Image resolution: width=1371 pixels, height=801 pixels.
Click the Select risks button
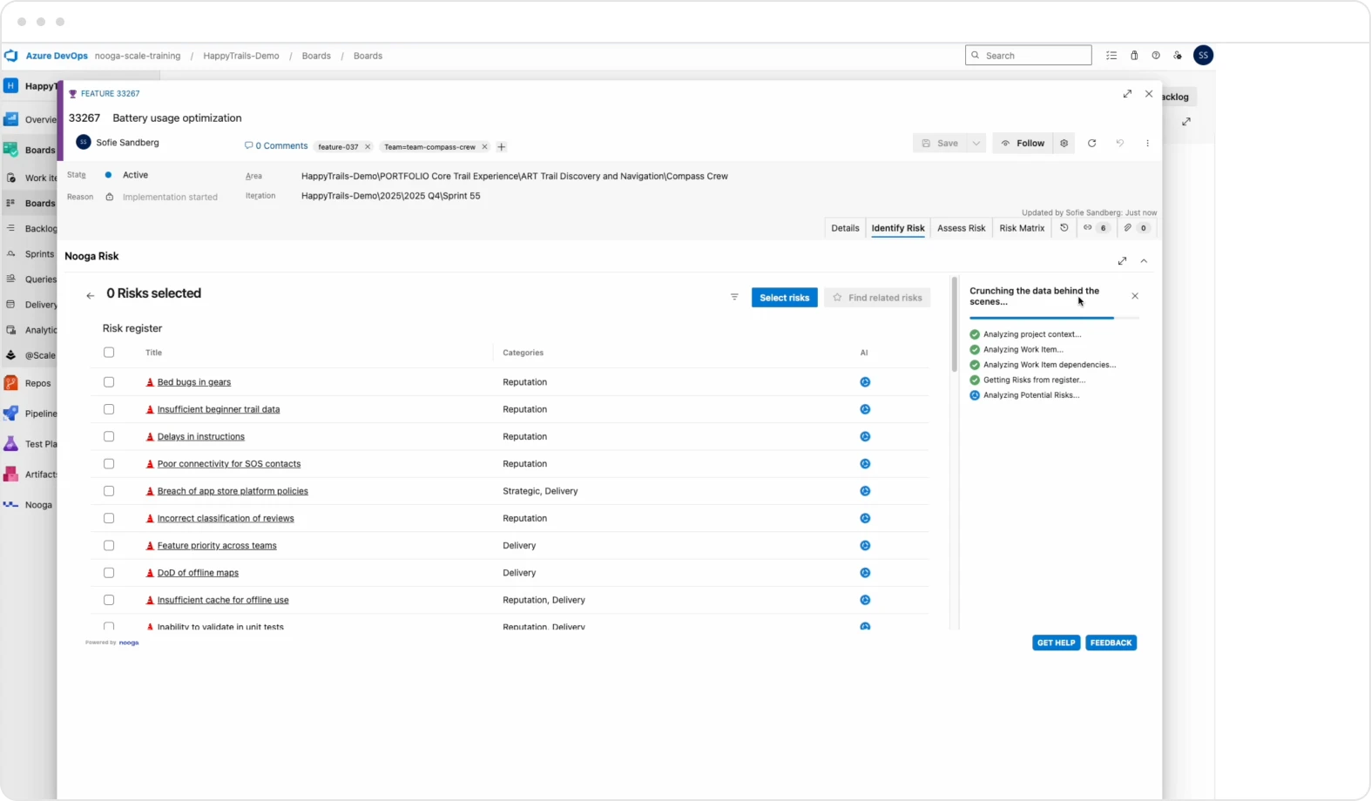click(785, 298)
